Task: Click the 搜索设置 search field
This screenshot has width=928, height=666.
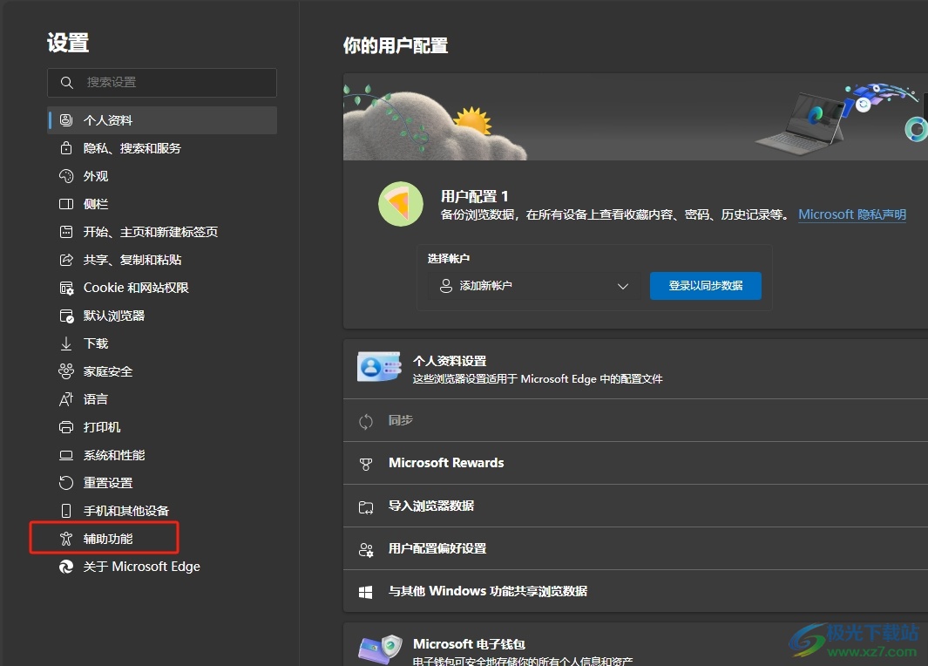Action: [162, 82]
